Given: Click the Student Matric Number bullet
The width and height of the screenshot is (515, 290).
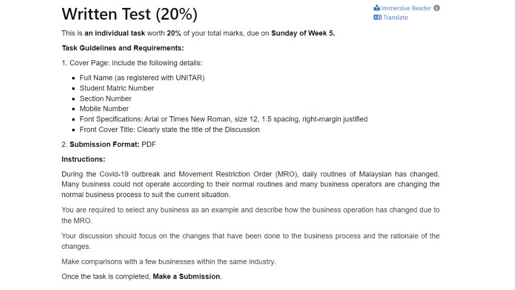Looking at the screenshot, I should click(x=117, y=88).
